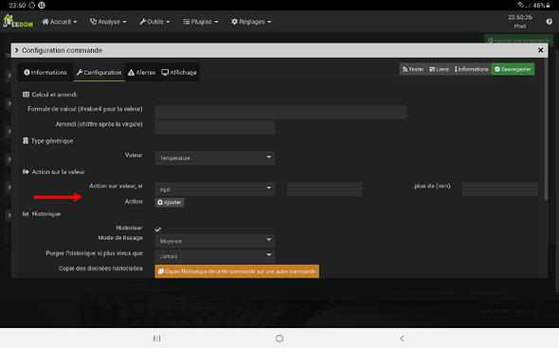The width and height of the screenshot is (559, 348).
Task: Open the Réglages menu
Action: click(251, 22)
